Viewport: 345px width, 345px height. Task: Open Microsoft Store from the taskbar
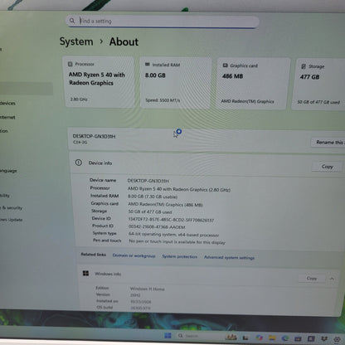pos(298,338)
